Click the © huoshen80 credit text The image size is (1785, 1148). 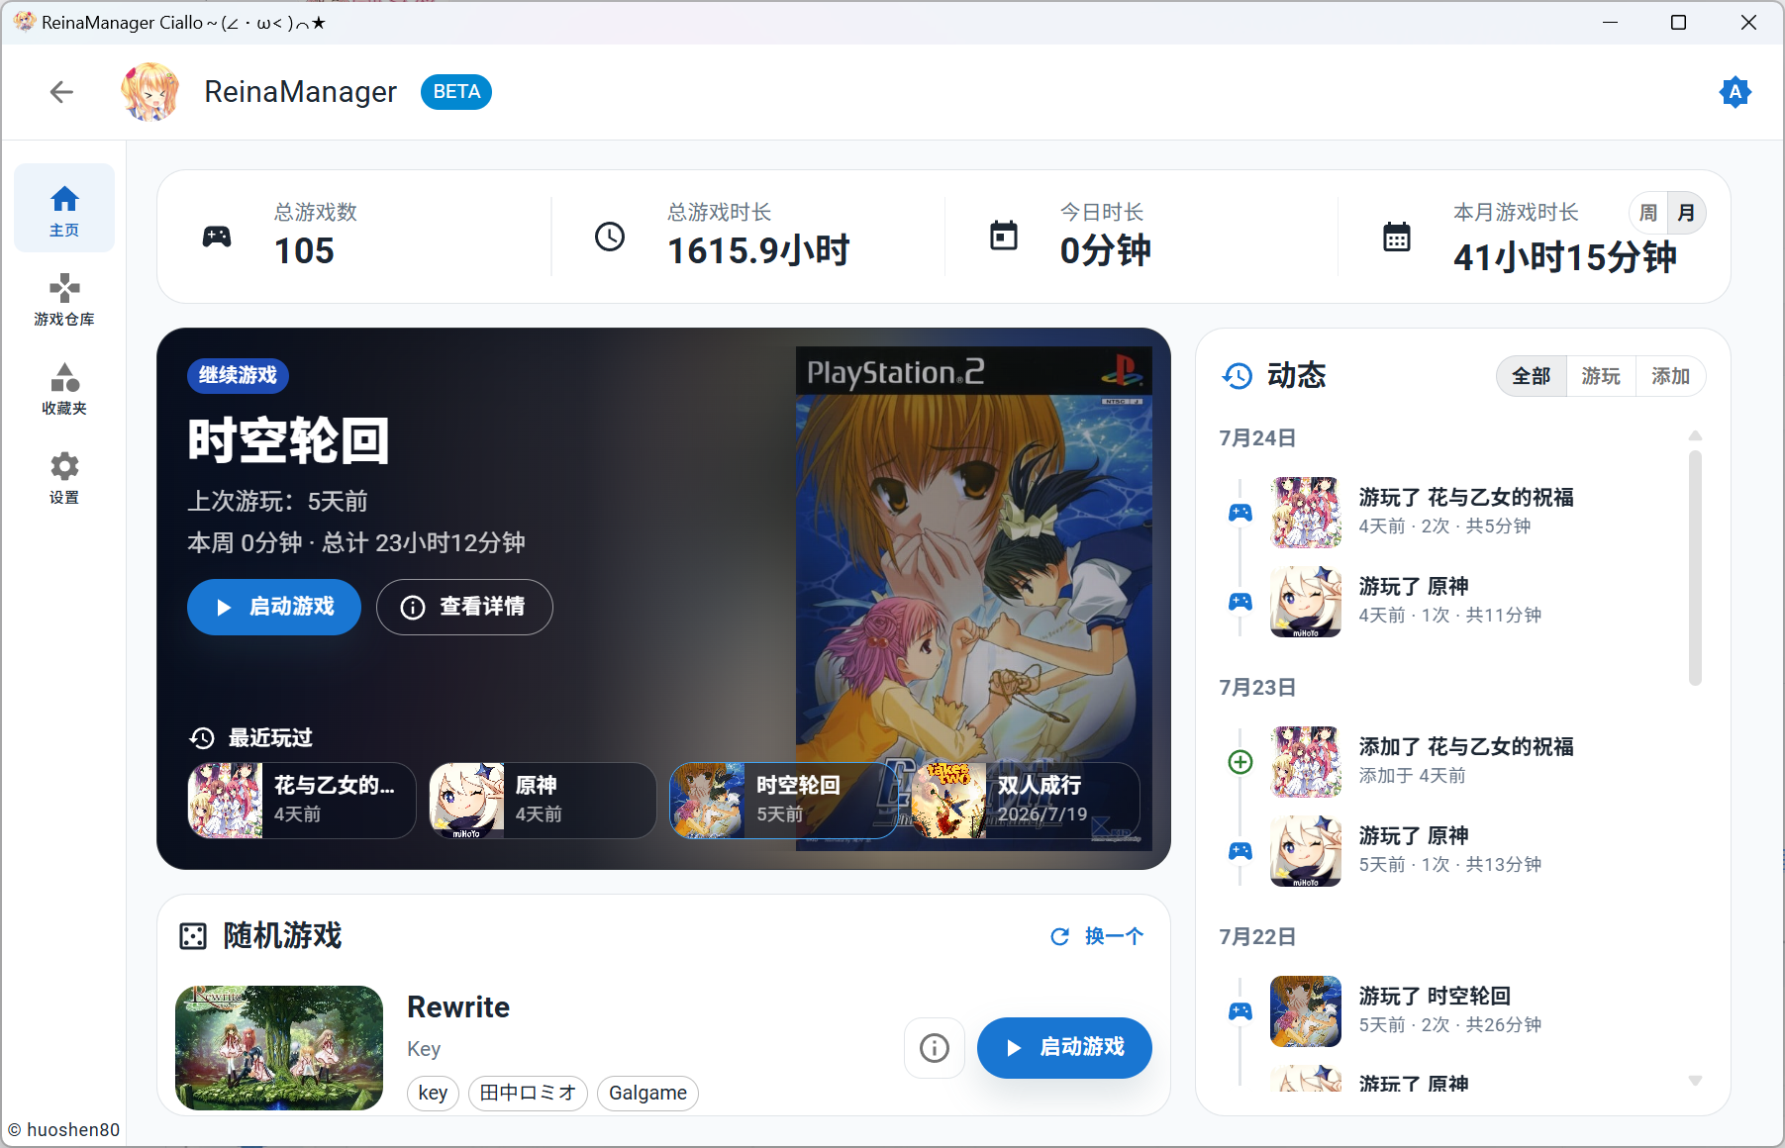[x=63, y=1130]
